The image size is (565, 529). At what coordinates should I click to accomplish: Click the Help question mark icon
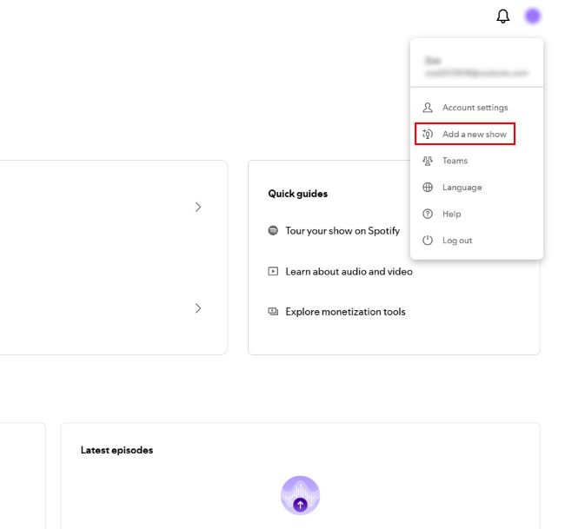coord(428,214)
